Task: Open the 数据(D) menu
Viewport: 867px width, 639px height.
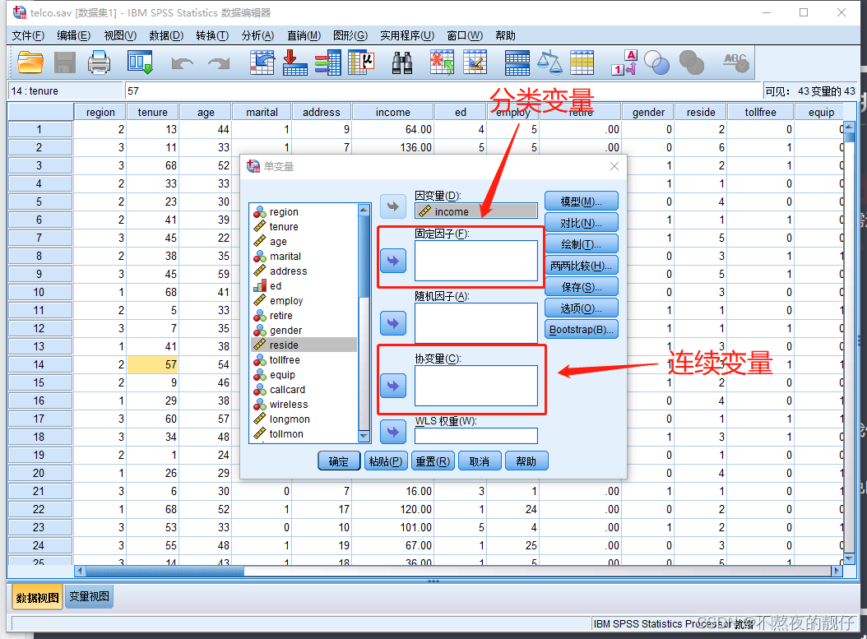Action: [166, 35]
